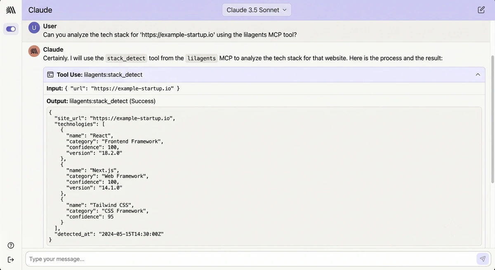
Task: Click the "name": "Tailwind CSS" line
Action: [x=100, y=205]
